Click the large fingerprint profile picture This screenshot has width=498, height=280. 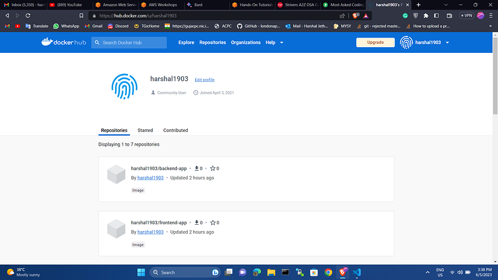pos(125,87)
